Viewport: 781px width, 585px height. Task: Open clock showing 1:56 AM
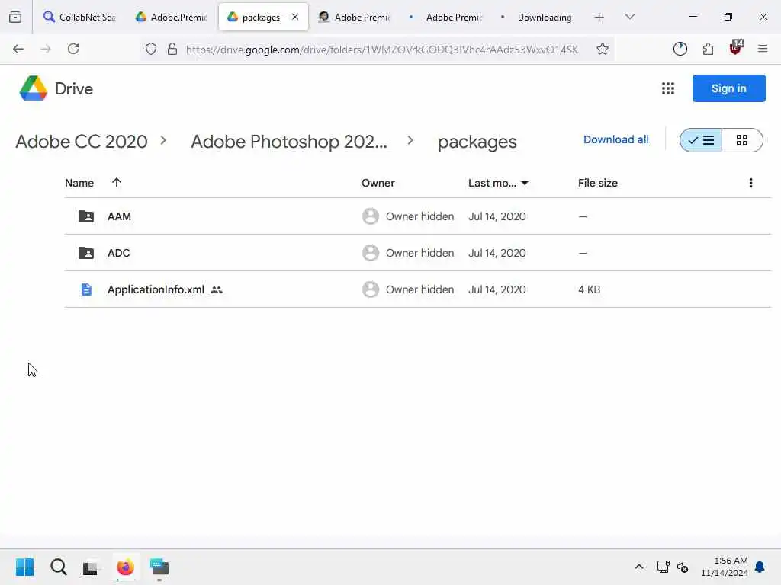click(x=725, y=567)
